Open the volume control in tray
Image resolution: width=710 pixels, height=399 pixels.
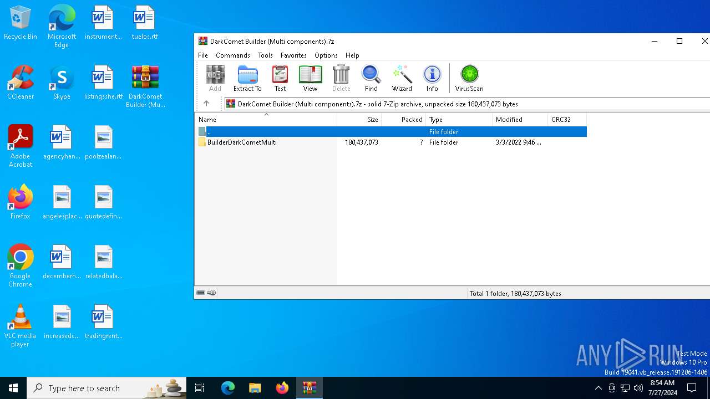click(638, 388)
